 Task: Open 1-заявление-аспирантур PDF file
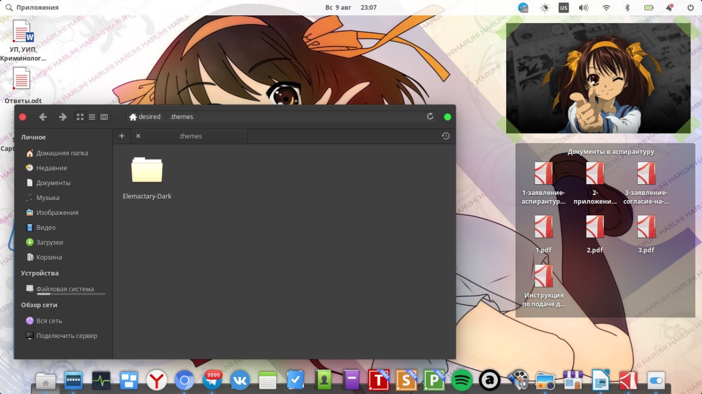pos(544,184)
